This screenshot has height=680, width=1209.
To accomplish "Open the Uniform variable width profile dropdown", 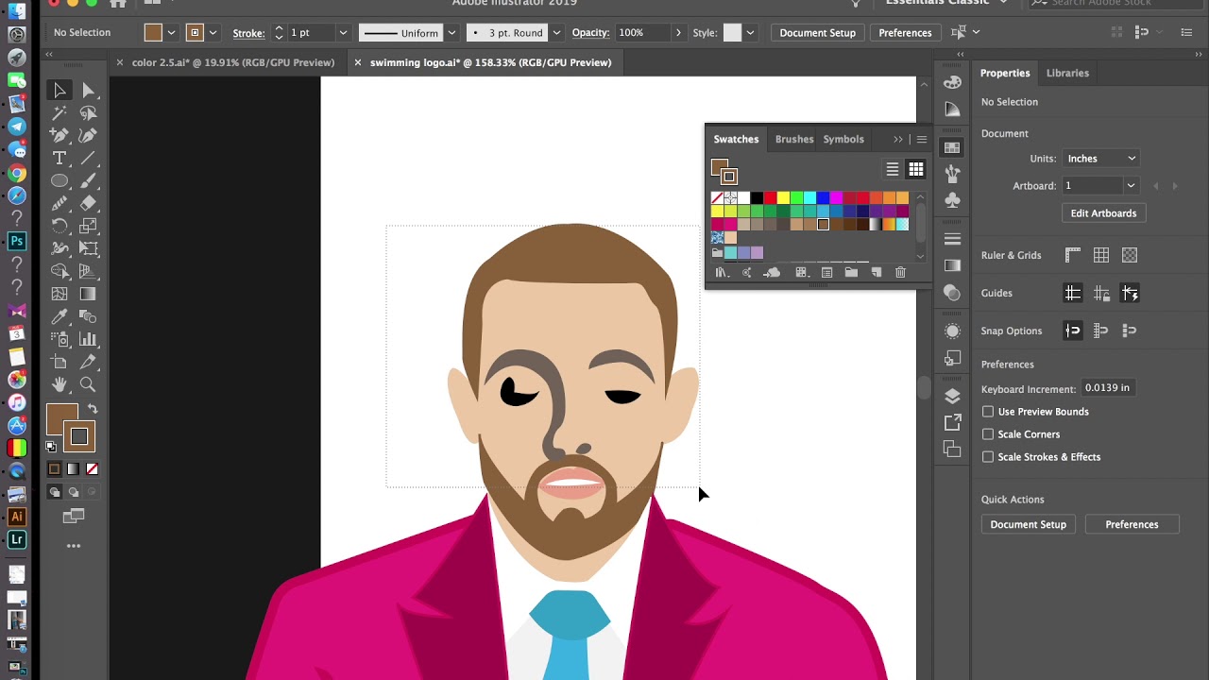I will 451,33.
